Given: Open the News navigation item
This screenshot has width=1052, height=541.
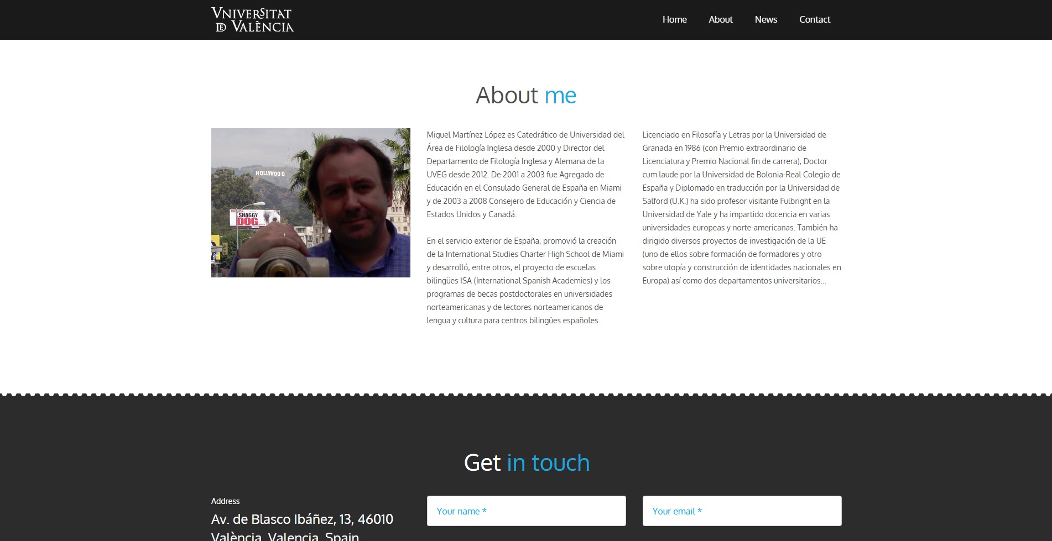Looking at the screenshot, I should coord(765,19).
